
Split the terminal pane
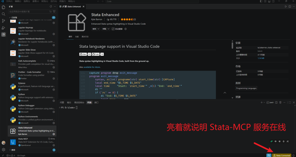(x=276, y=103)
